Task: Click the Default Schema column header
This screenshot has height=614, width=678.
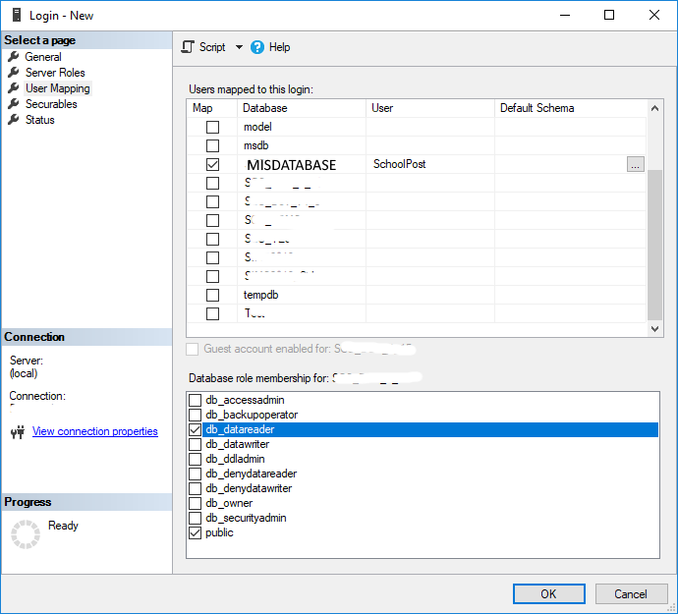Action: click(x=570, y=108)
